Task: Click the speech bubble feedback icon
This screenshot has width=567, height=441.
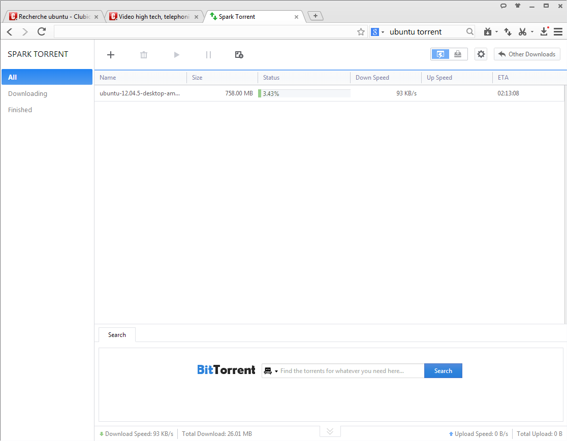Action: tap(503, 6)
